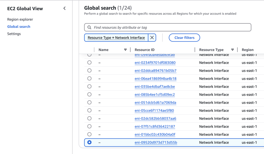264x154 pixels.
Task: Remove the Resource Type filter with X
Action: click(152, 38)
